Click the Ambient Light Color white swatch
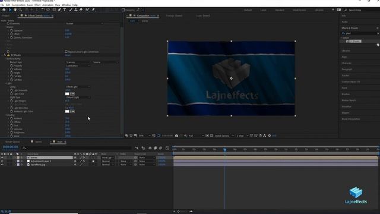This screenshot has width=380, height=214. pyautogui.click(x=67, y=111)
